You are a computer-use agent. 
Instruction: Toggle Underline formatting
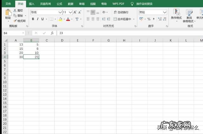coord(43,19)
